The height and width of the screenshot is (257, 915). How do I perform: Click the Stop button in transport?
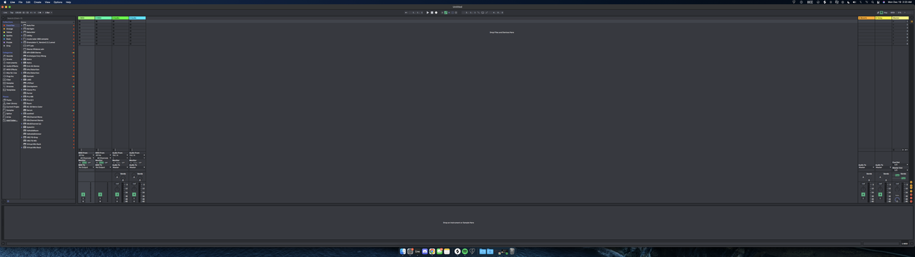[x=432, y=12]
